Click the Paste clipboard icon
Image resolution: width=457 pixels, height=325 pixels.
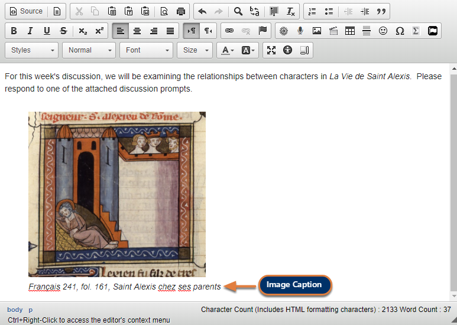point(112,11)
